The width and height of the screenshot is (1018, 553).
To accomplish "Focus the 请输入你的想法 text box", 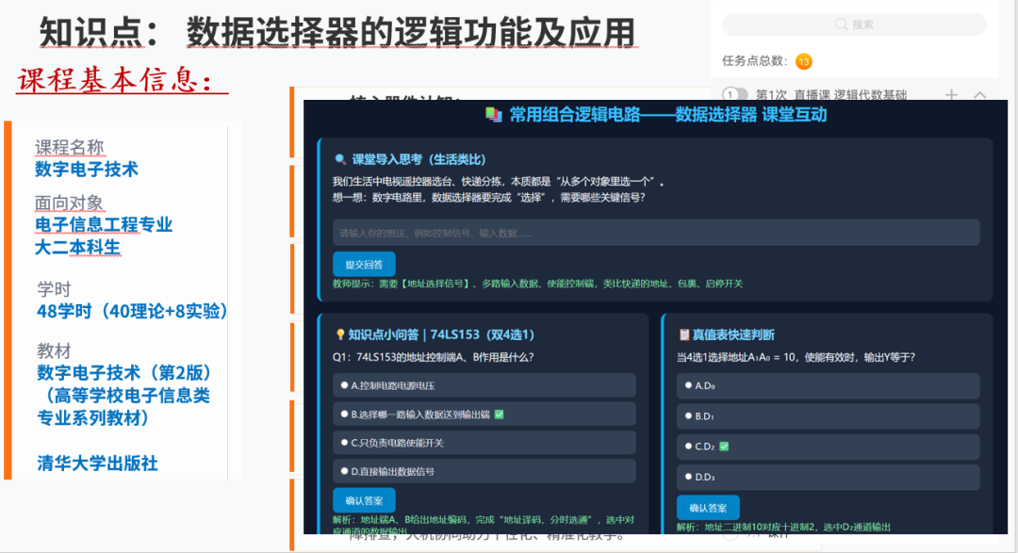I will 656,233.
